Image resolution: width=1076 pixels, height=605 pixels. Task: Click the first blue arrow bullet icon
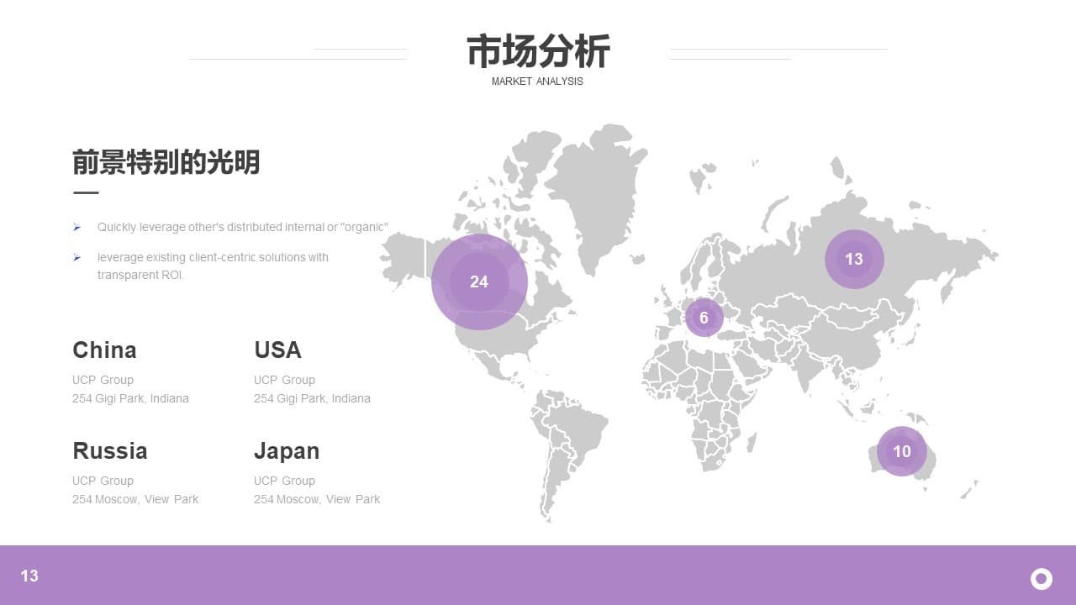[x=76, y=227]
